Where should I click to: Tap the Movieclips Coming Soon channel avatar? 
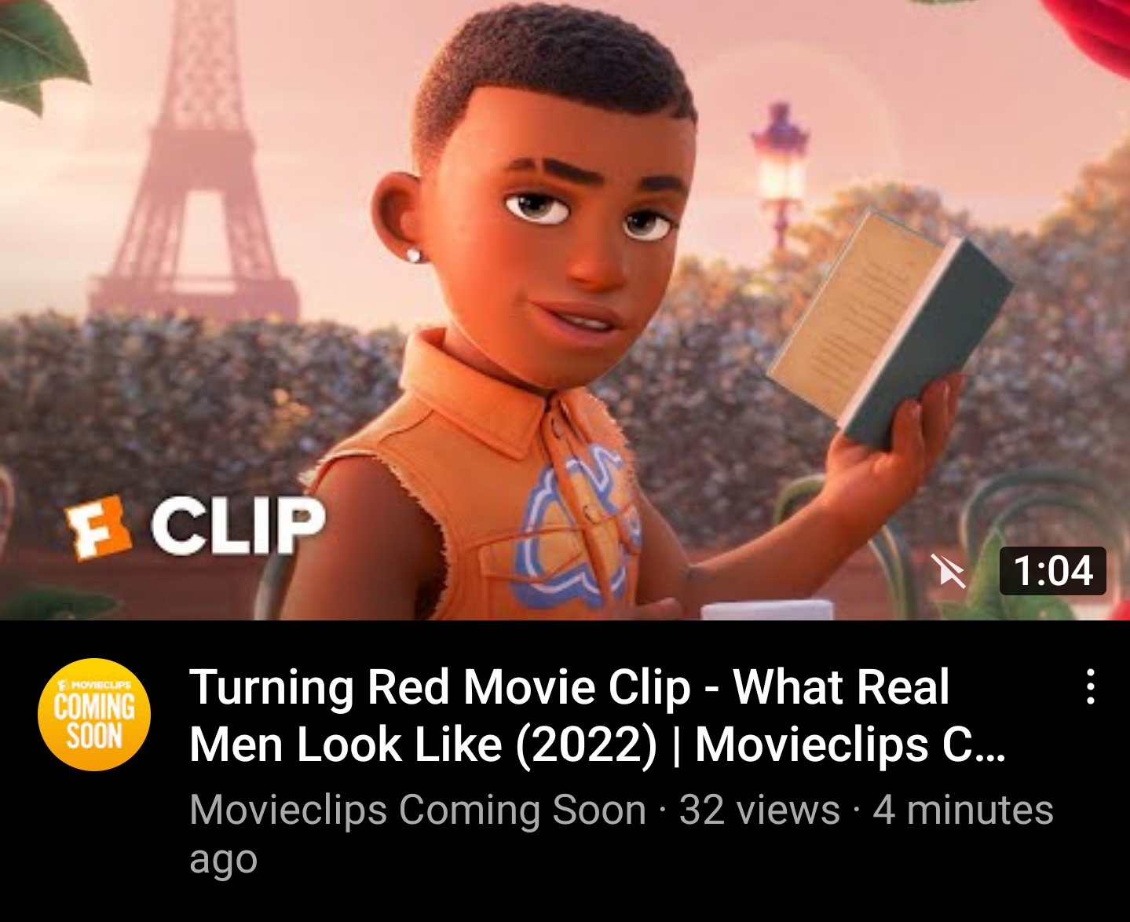pyautogui.click(x=94, y=715)
